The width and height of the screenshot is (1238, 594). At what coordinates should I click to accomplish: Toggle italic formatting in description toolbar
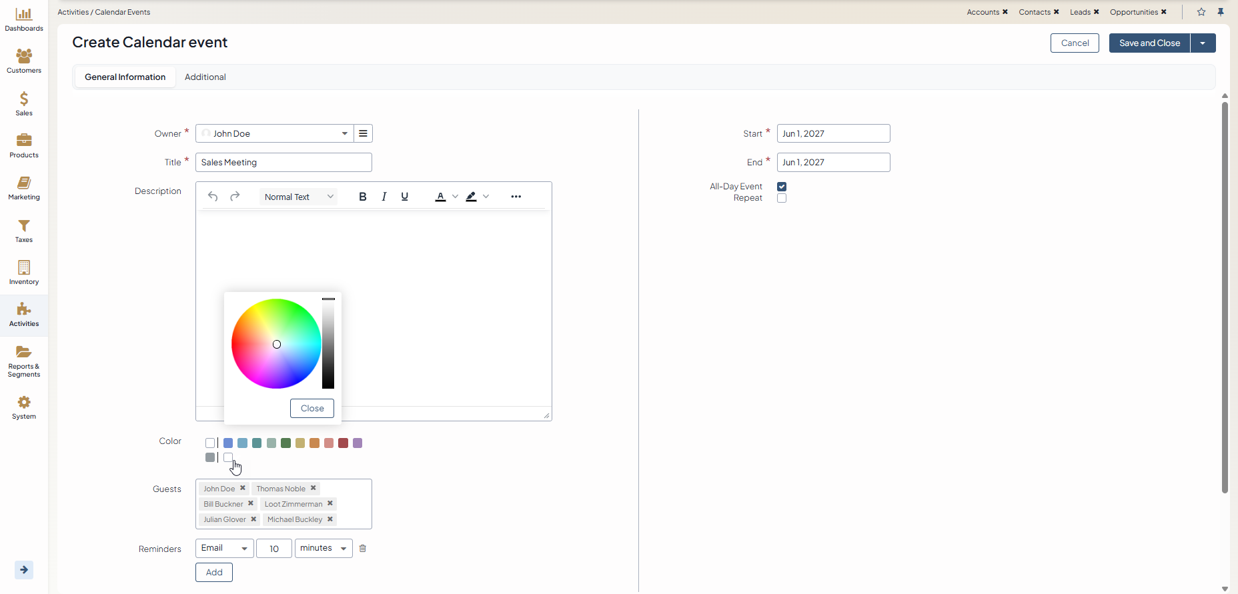384,197
